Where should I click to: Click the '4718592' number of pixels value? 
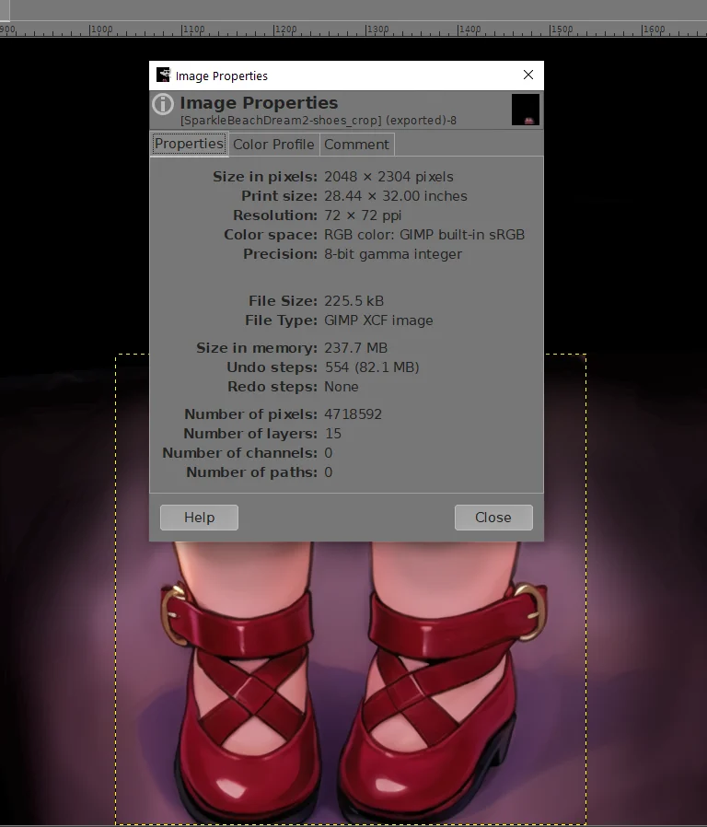(x=353, y=414)
